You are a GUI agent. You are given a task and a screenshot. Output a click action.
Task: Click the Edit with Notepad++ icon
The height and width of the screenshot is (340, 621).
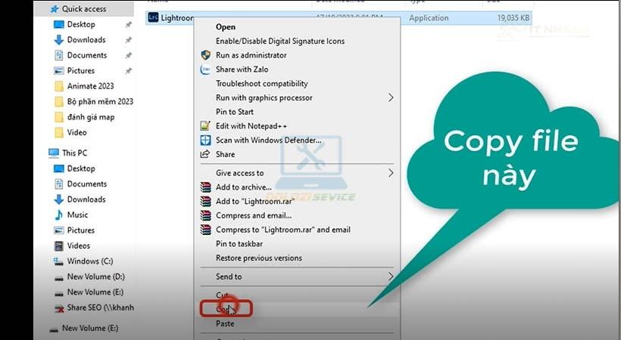pos(204,126)
